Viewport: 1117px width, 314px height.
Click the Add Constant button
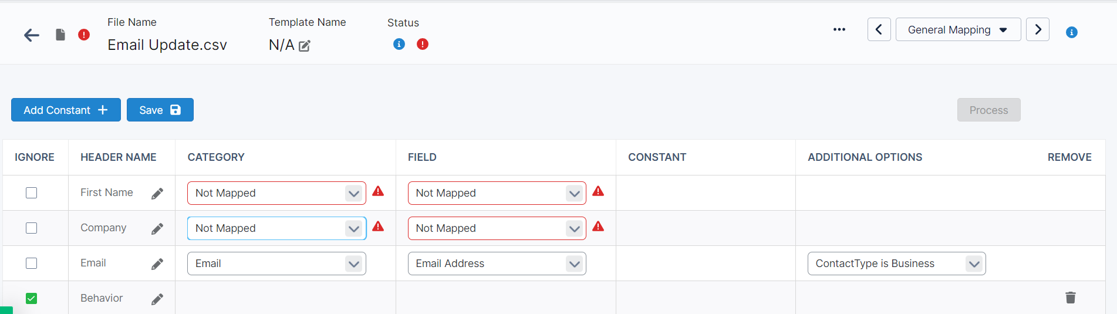[66, 110]
